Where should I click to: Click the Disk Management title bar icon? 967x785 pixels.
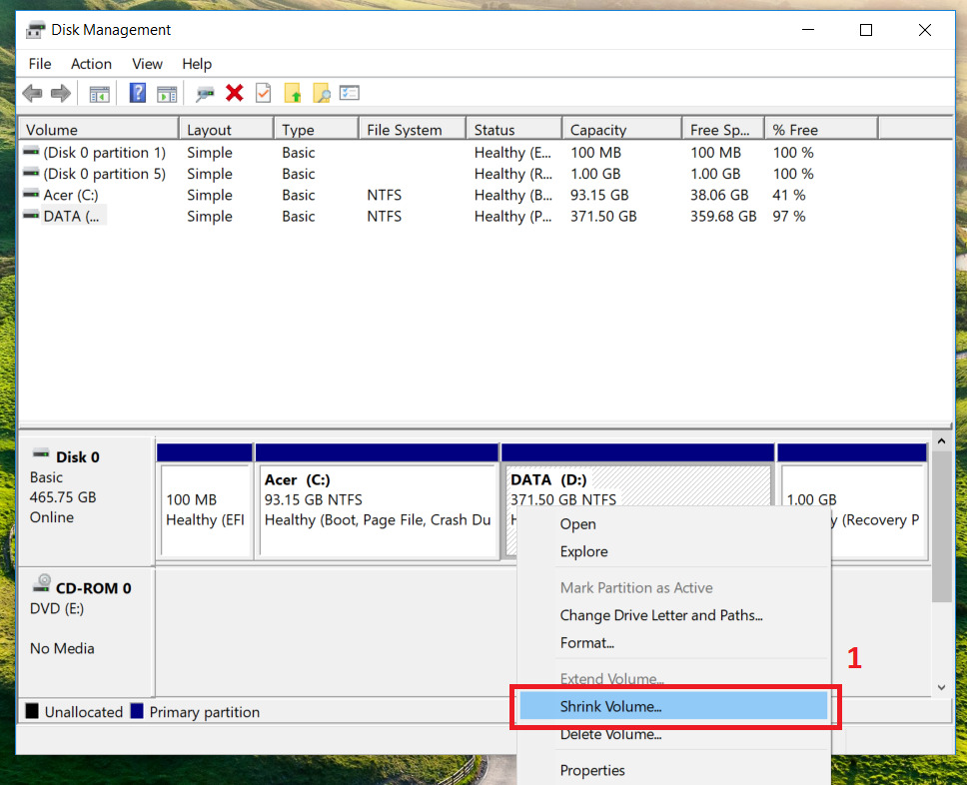36,30
